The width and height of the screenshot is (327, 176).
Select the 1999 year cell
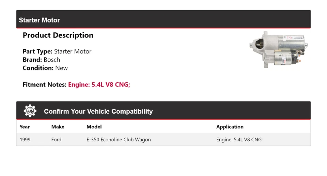coord(25,140)
